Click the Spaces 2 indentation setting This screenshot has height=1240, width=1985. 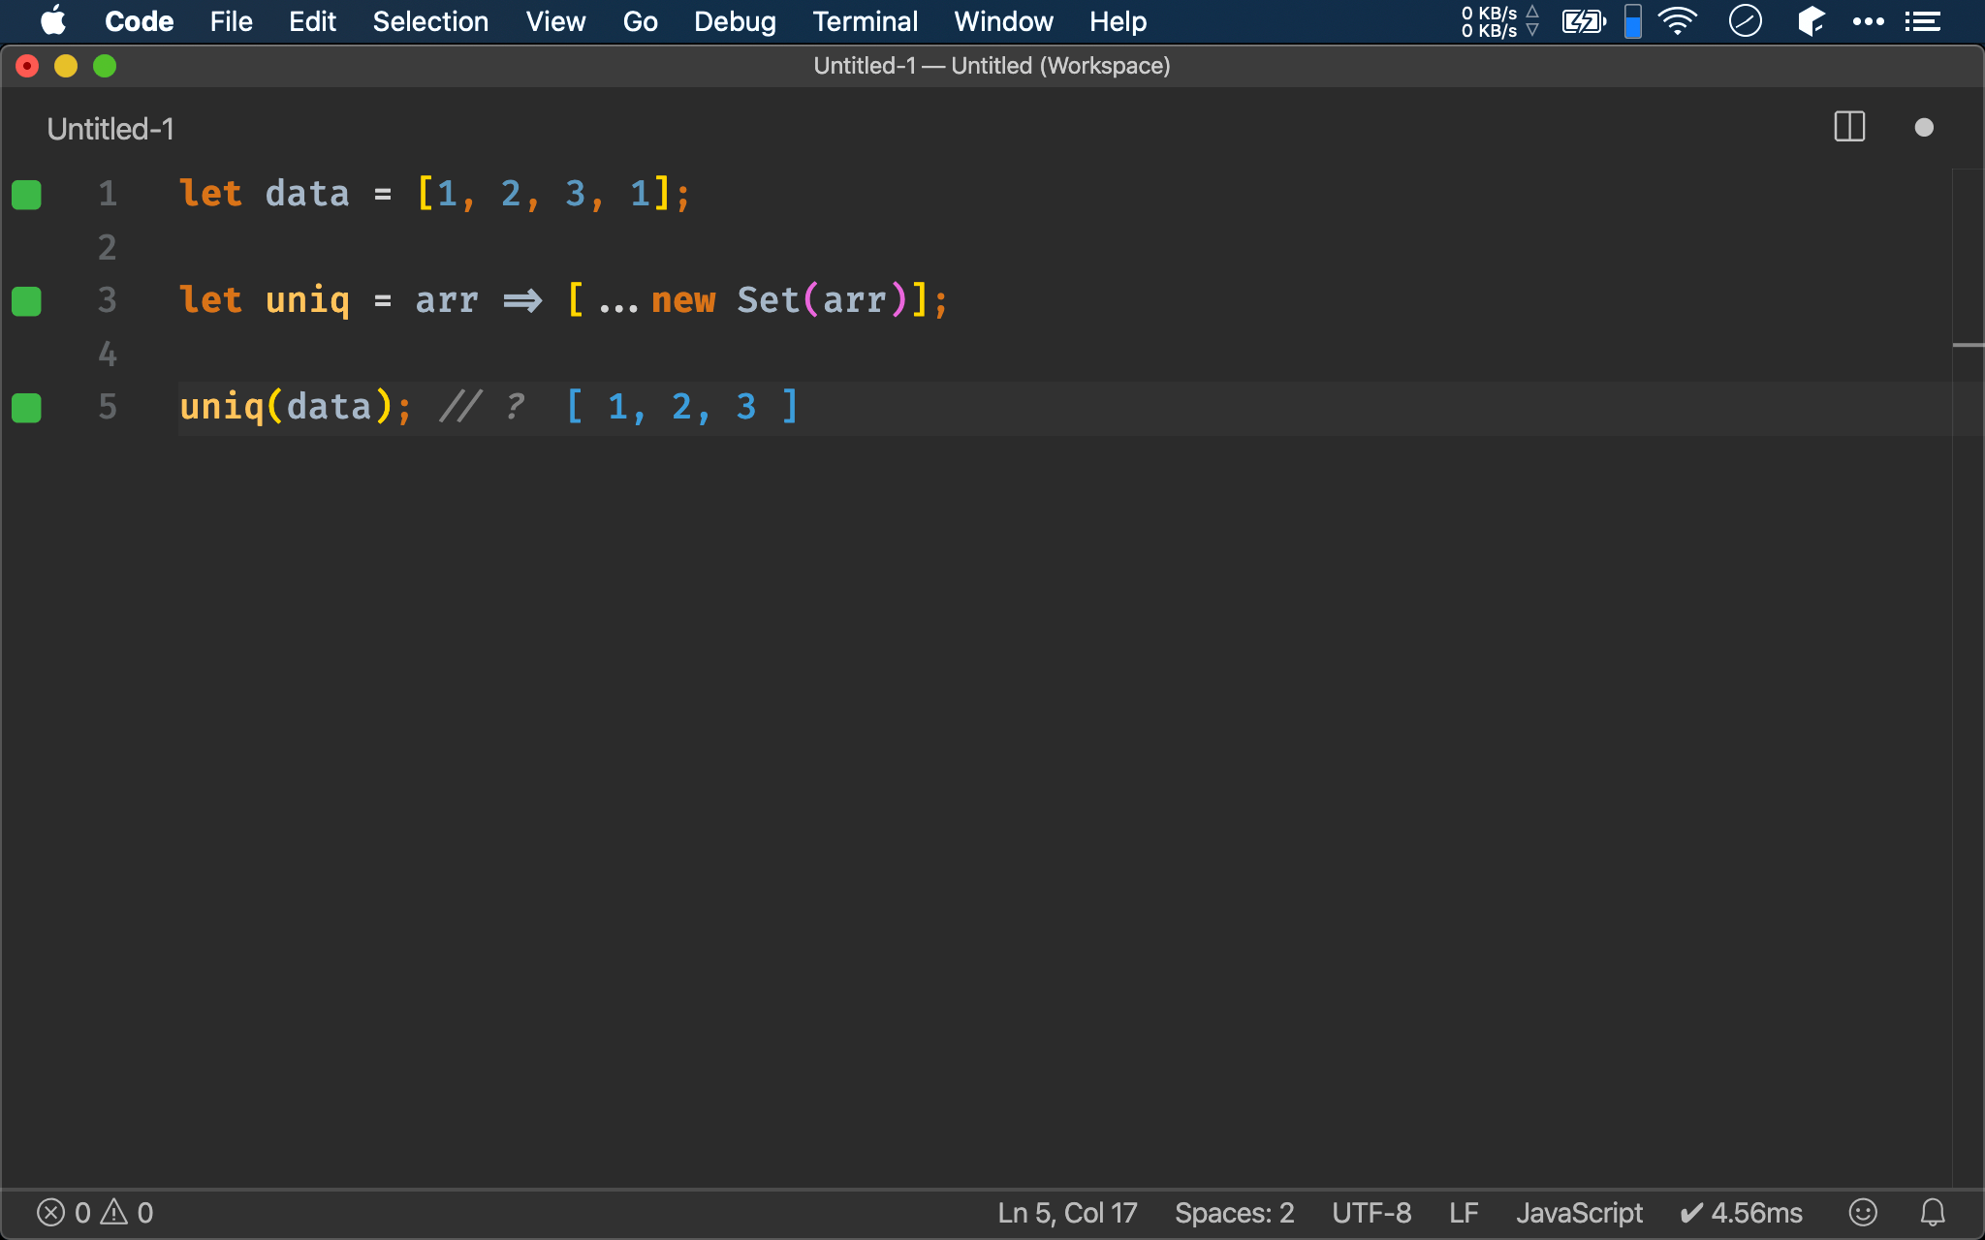pyautogui.click(x=1232, y=1212)
